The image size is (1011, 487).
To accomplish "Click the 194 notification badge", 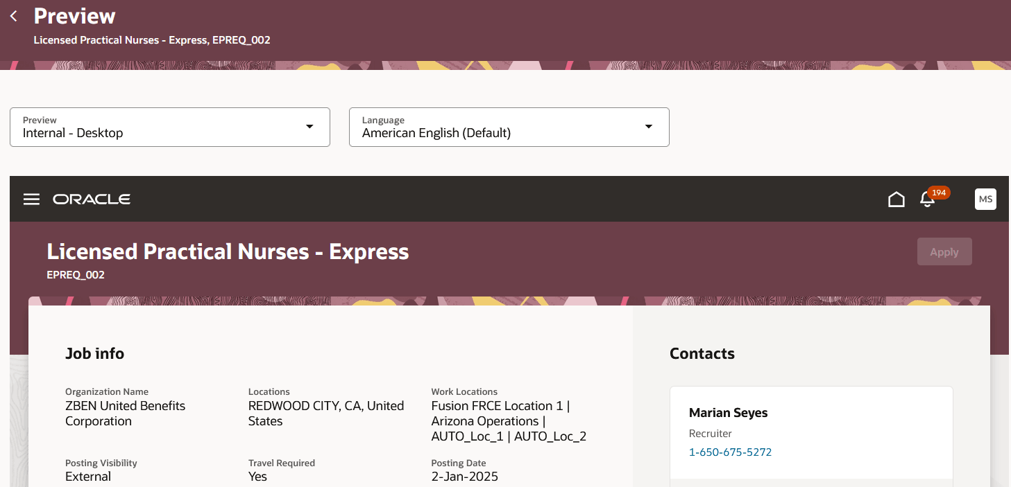I will pyautogui.click(x=939, y=193).
